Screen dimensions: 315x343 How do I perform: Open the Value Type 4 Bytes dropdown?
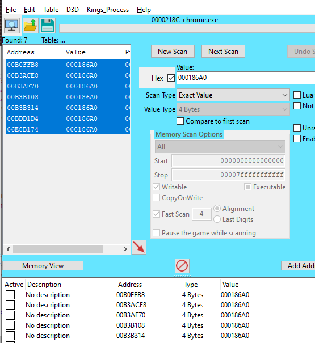(x=233, y=109)
